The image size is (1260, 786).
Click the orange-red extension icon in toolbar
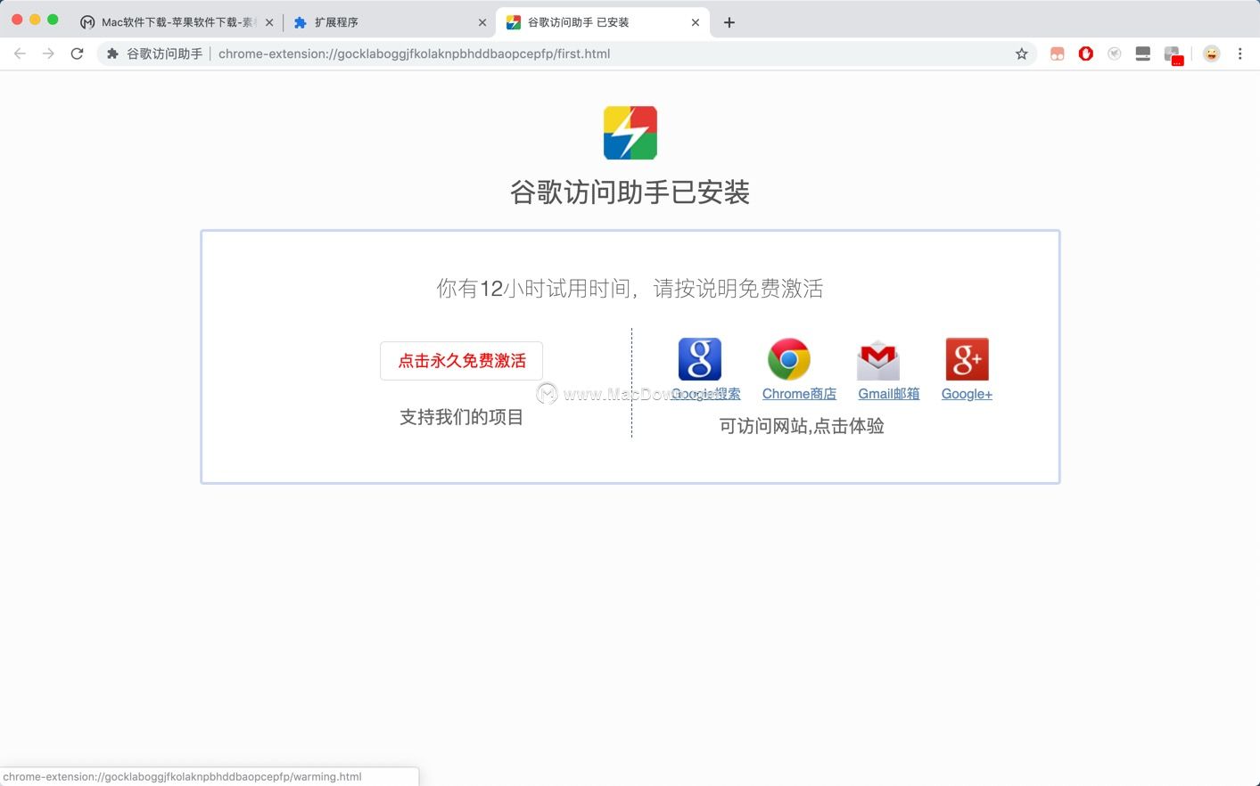click(1058, 53)
